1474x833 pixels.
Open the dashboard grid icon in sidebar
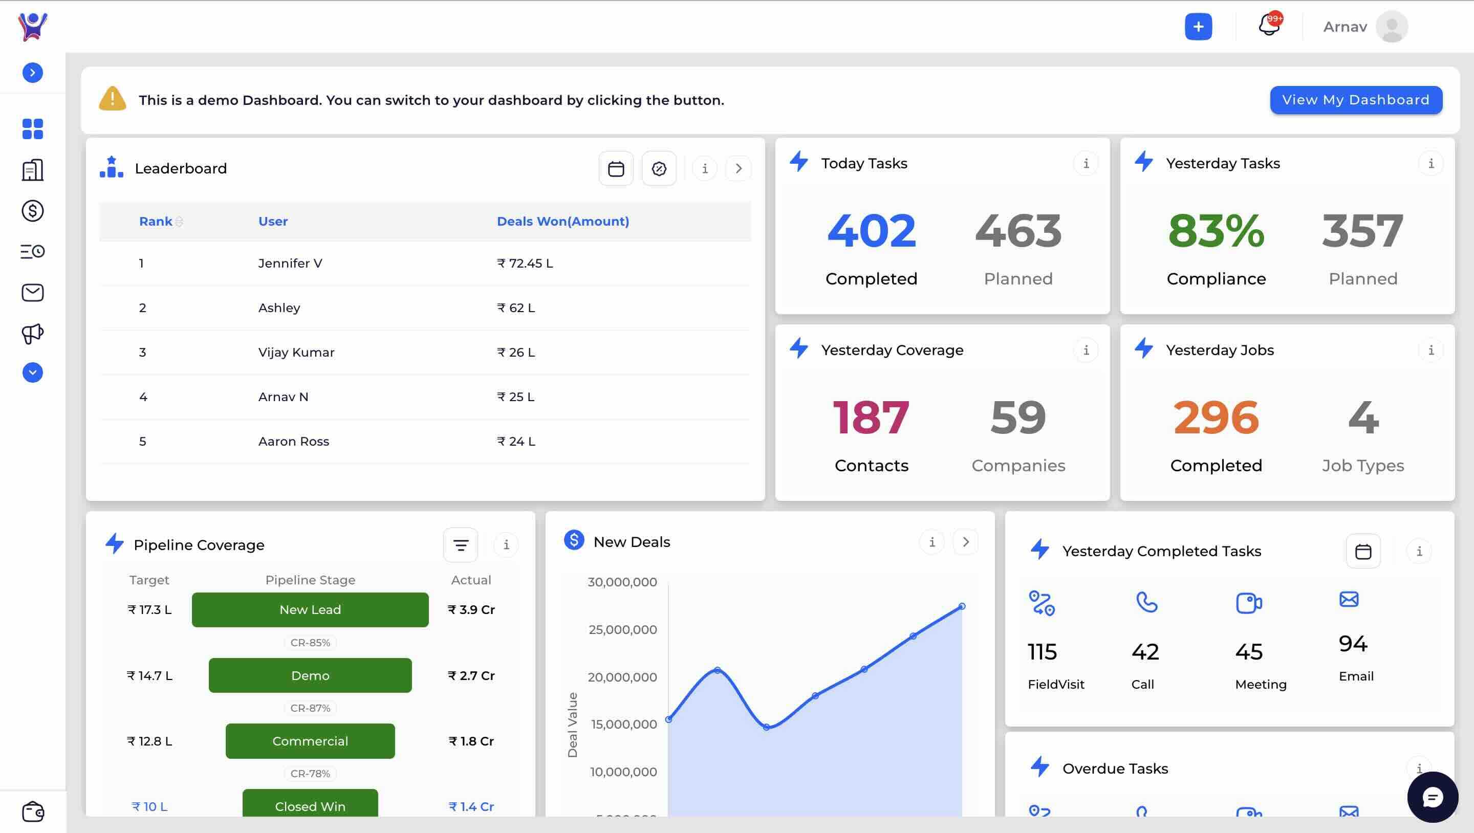33,129
